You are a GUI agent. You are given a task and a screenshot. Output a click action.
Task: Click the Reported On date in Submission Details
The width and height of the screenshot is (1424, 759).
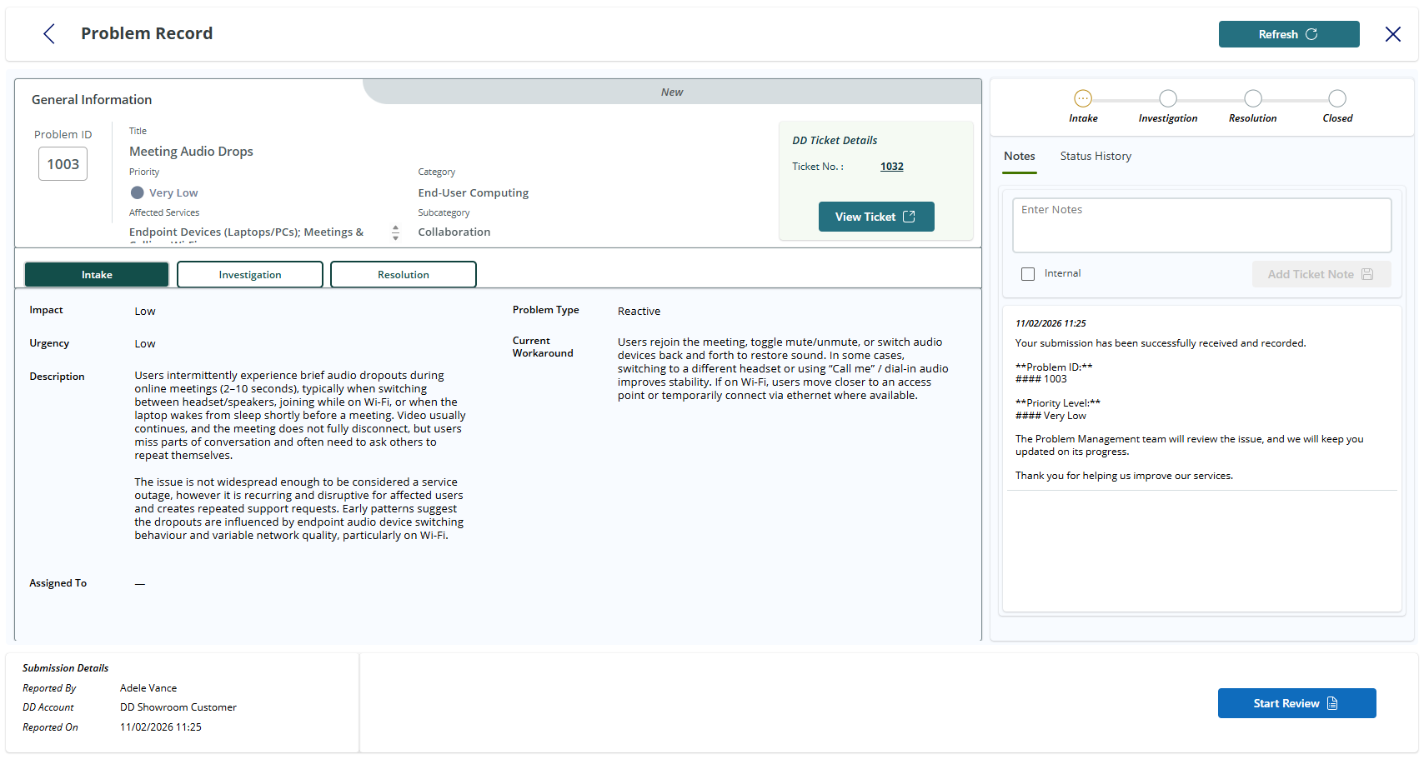click(x=161, y=727)
